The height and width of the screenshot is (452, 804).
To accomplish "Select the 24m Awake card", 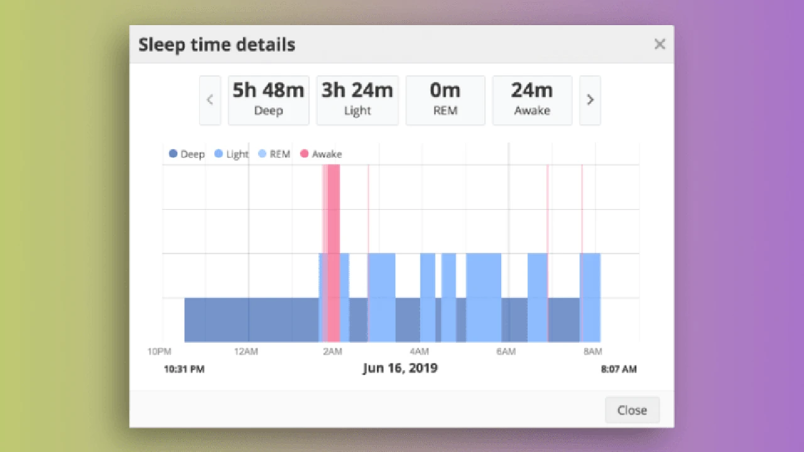I will coord(532,100).
